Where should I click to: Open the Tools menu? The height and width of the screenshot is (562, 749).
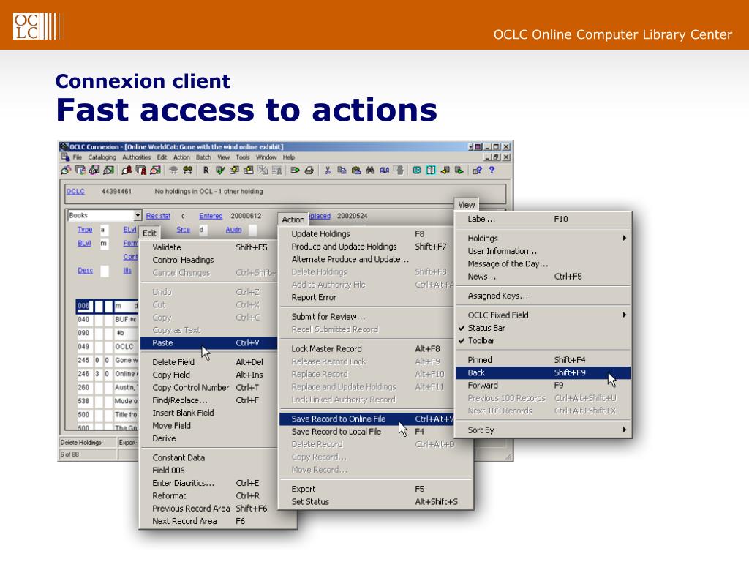point(243,157)
